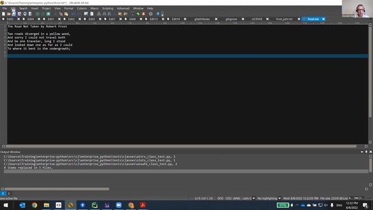Switch to the Edit5 file tab
373x210 pixels.
pos(10,19)
